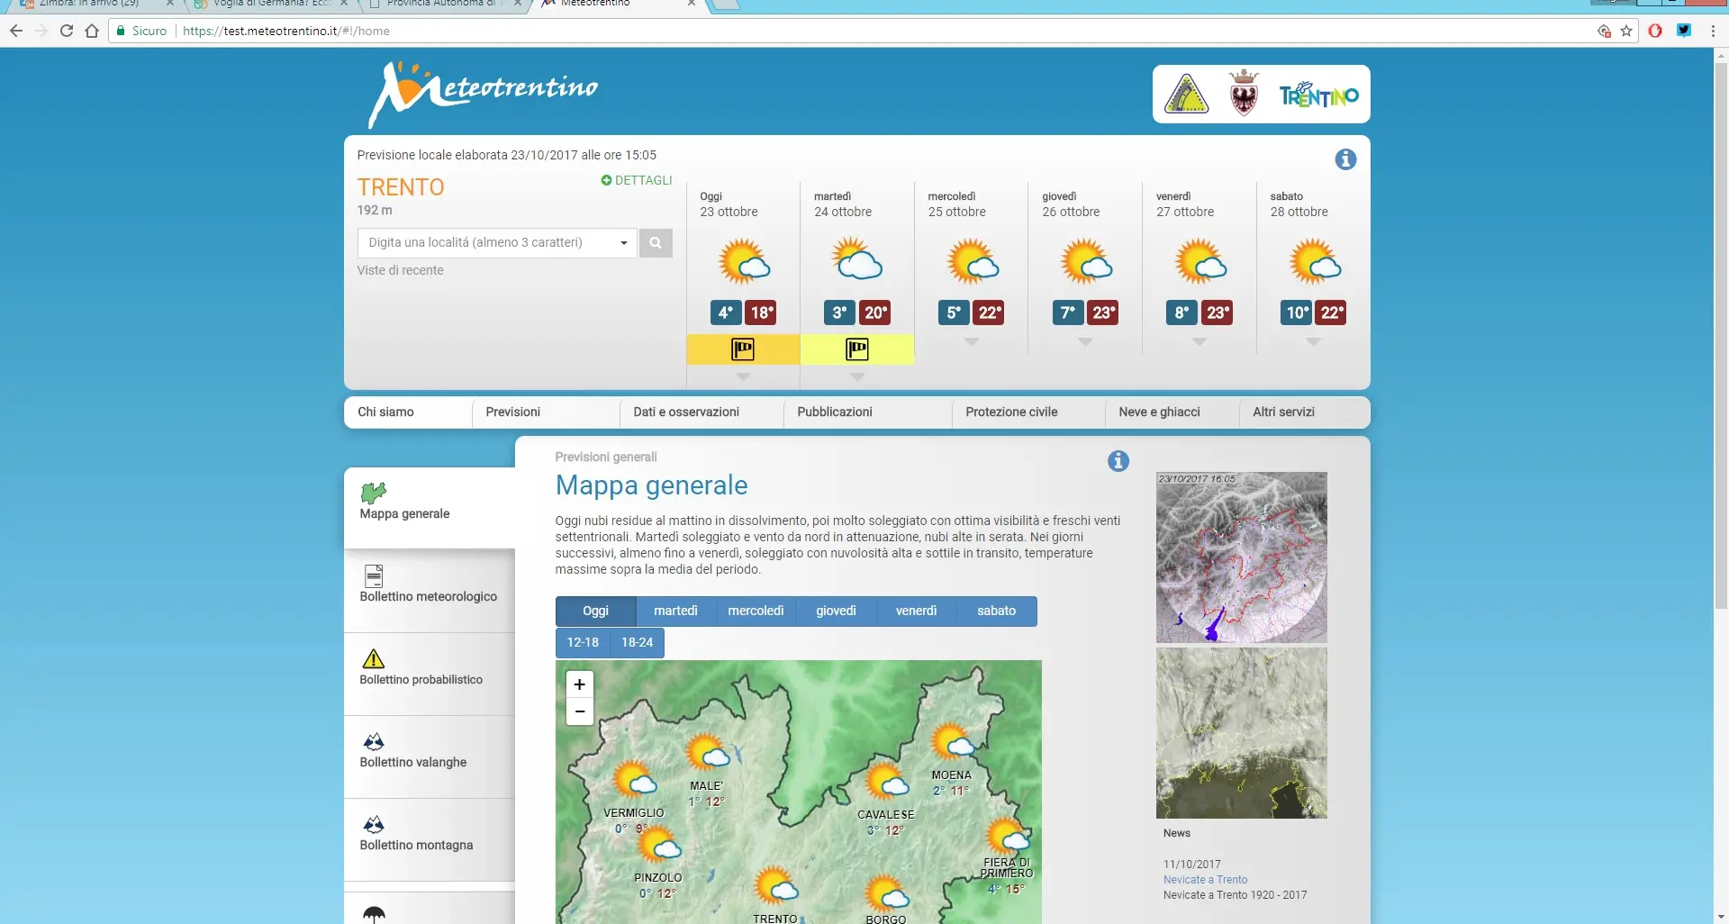Screen dimensions: 1729x924
Task: Open the Chi siamo menu
Action: [385, 412]
